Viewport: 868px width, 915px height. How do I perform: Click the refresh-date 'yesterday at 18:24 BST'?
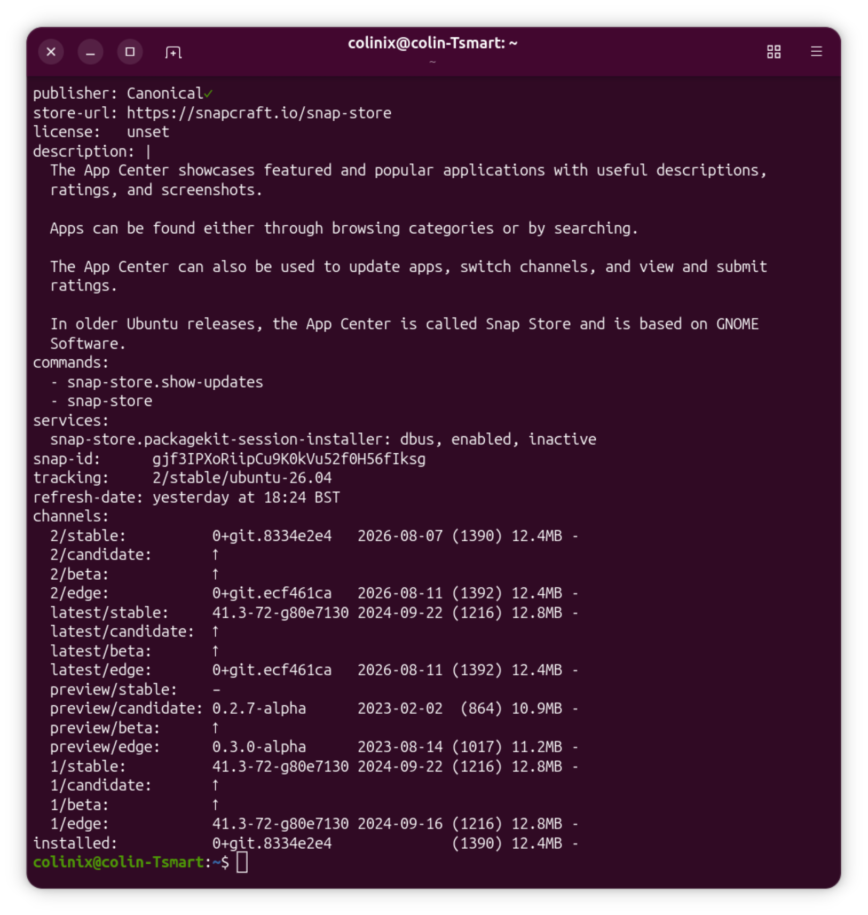click(x=246, y=497)
